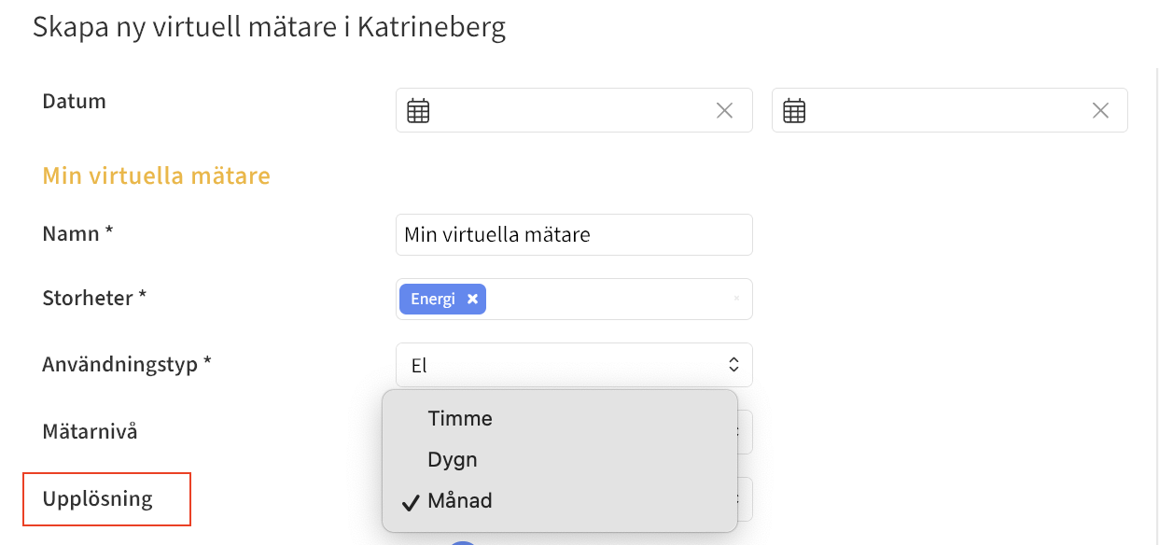This screenshot has height=545, width=1159.
Task: Remove the Energi tag from Storheter
Action: 472,300
